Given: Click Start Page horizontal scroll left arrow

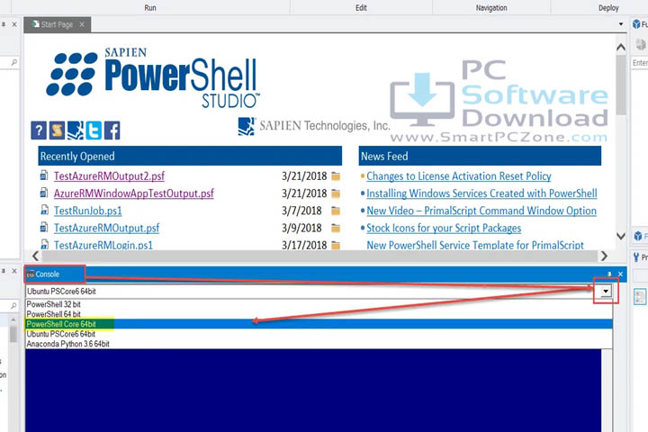Looking at the screenshot, I should 36,256.
